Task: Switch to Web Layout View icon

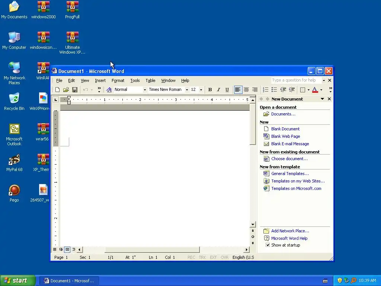Action: (61, 249)
